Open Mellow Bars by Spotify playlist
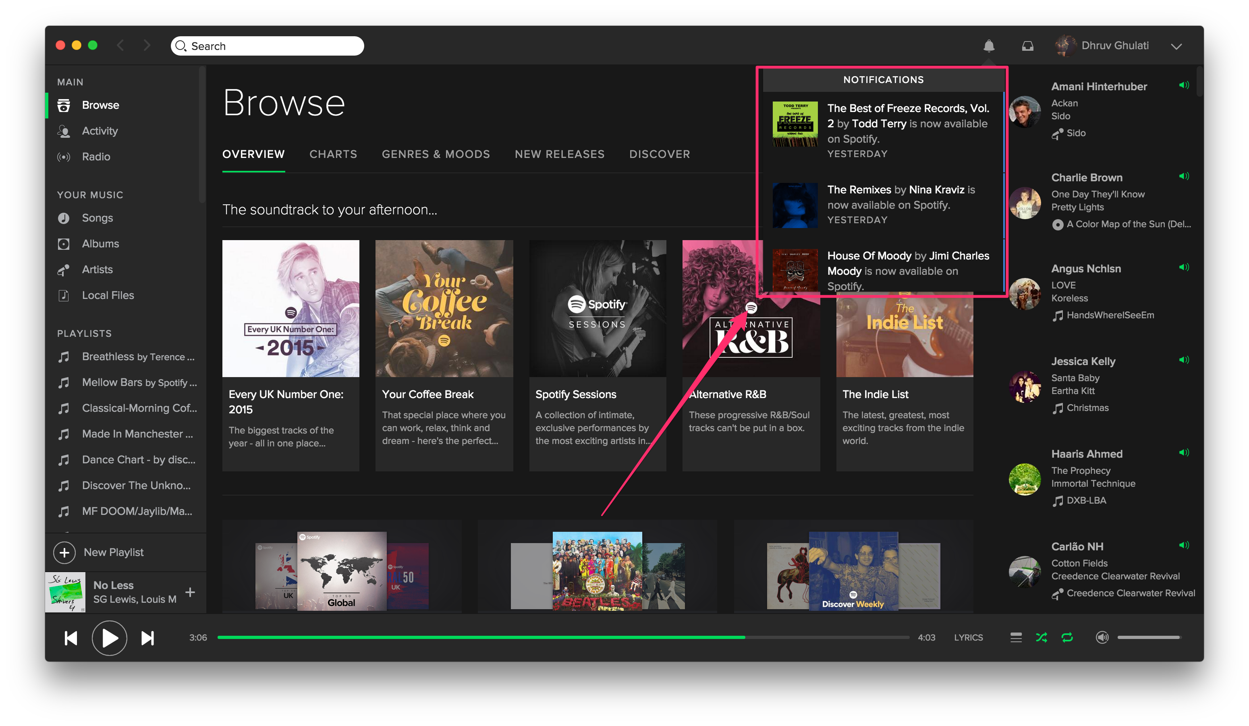The width and height of the screenshot is (1249, 726). point(139,383)
